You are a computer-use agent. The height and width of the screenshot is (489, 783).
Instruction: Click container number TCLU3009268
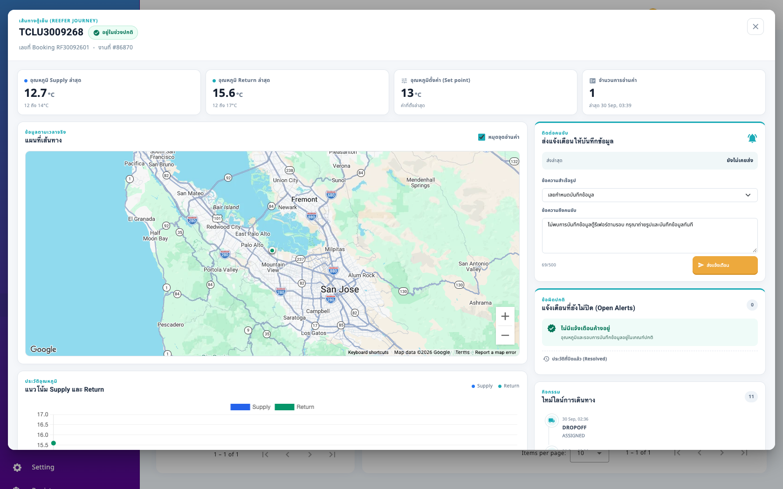point(51,32)
